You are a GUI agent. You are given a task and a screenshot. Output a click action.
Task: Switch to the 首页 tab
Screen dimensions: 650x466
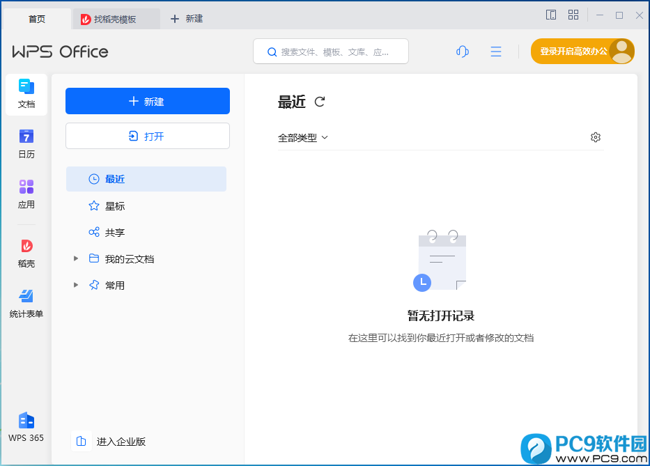(x=37, y=19)
